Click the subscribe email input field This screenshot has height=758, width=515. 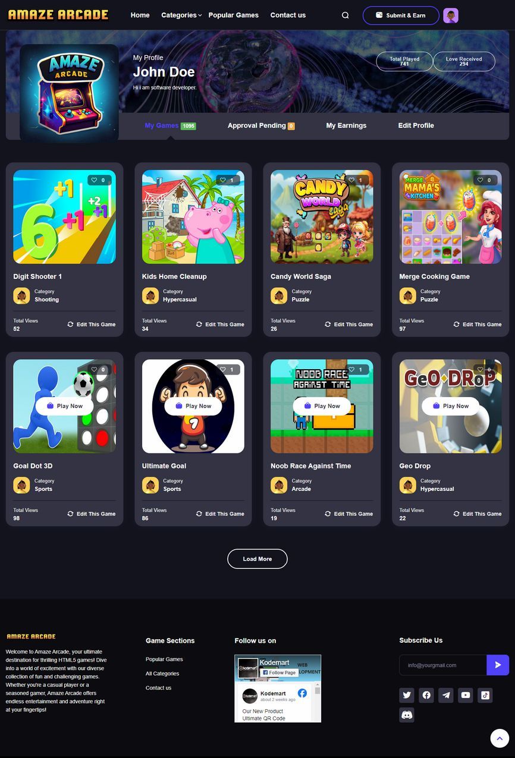443,665
